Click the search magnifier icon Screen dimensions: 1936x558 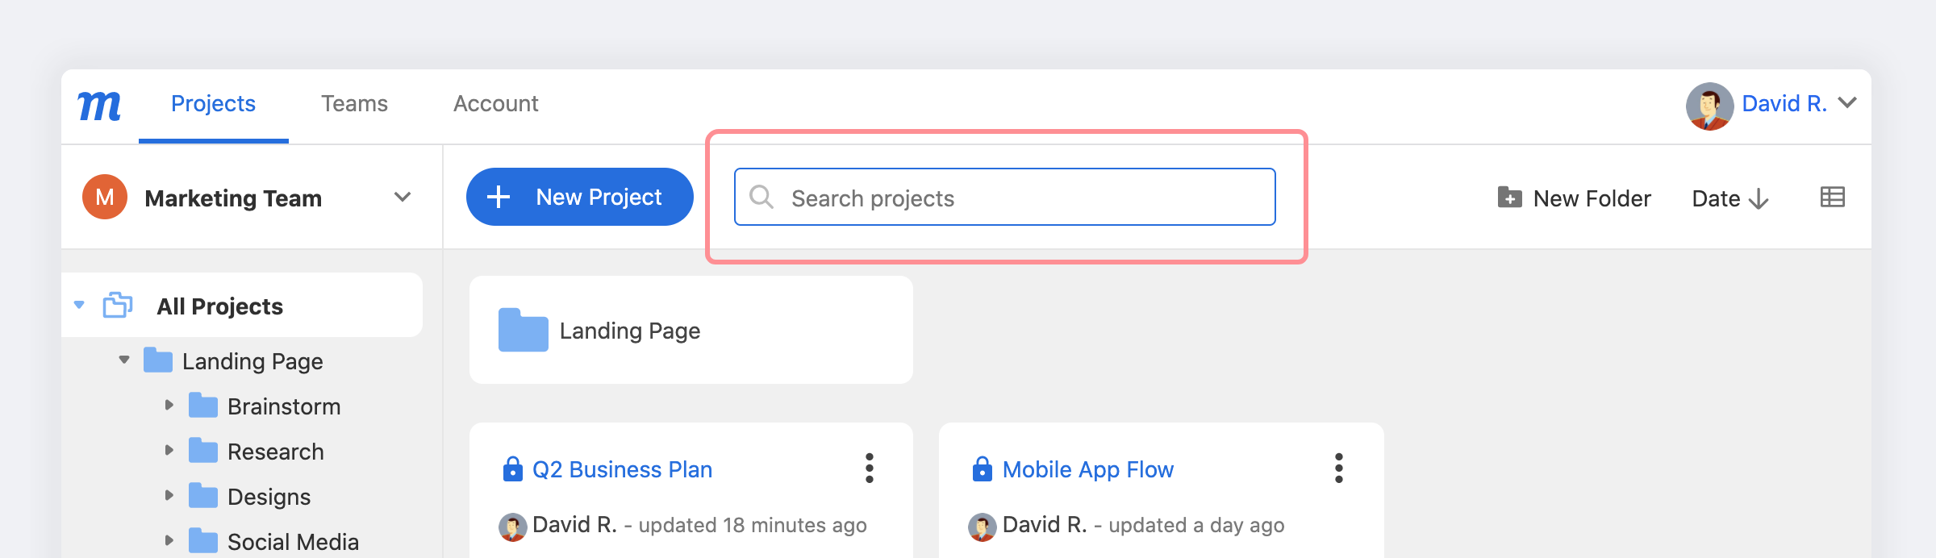761,197
